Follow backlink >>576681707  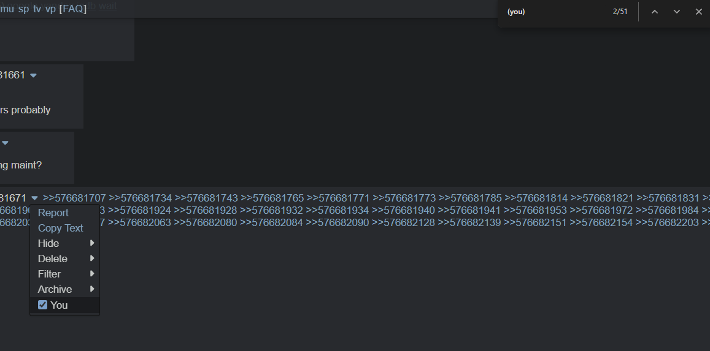click(x=74, y=198)
